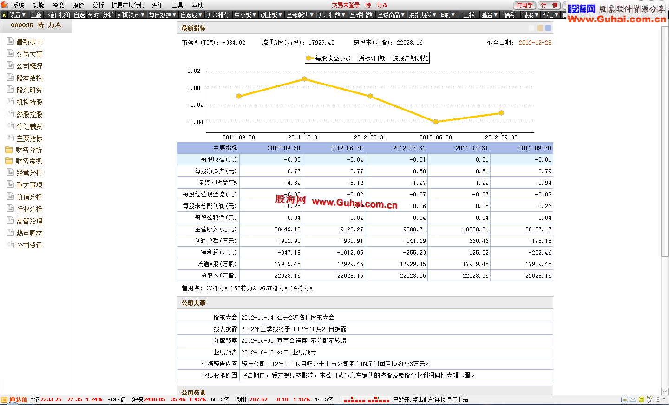Screen dimensions: 669x405
Task: Click the antenna signal status icon
Action: 649,399
